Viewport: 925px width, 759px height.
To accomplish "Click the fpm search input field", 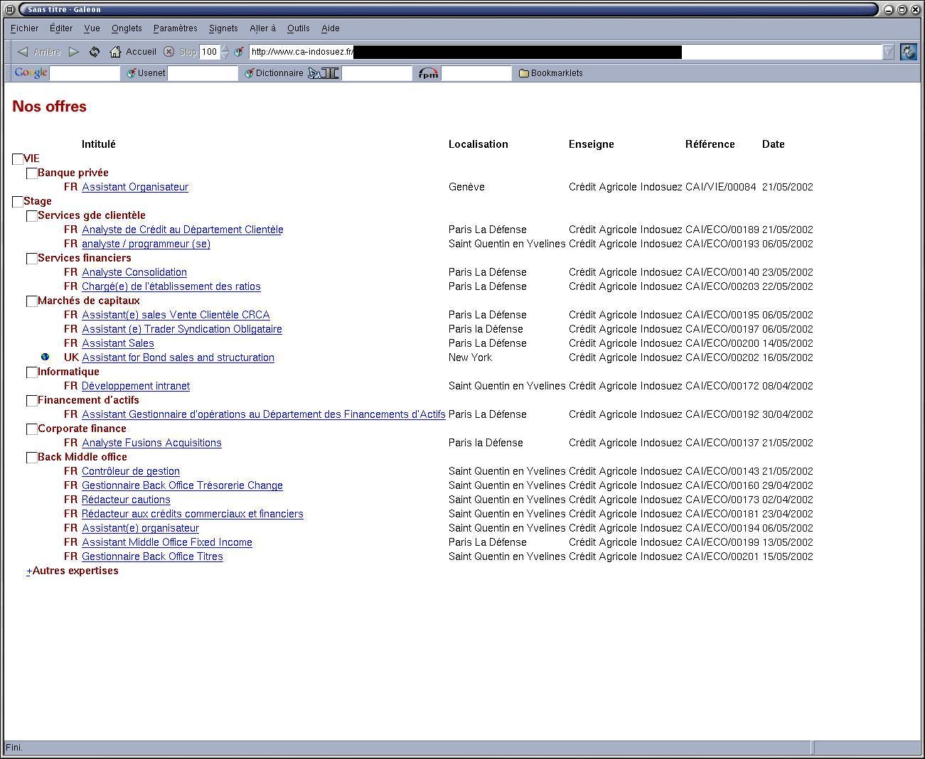I will (x=476, y=73).
